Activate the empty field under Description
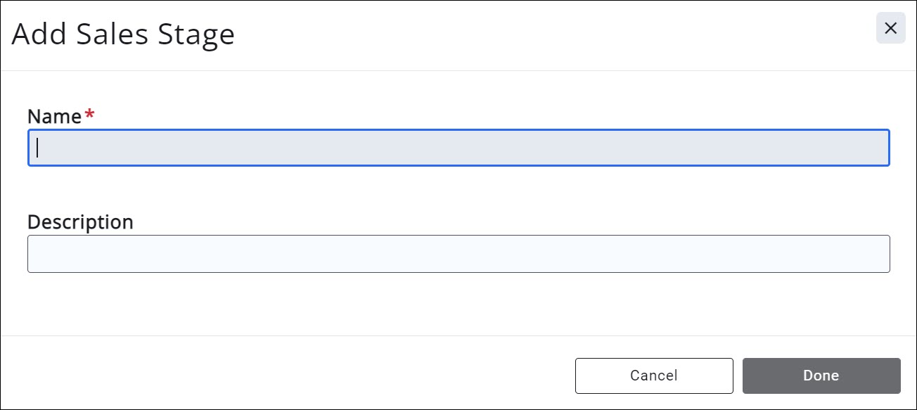 (458, 254)
